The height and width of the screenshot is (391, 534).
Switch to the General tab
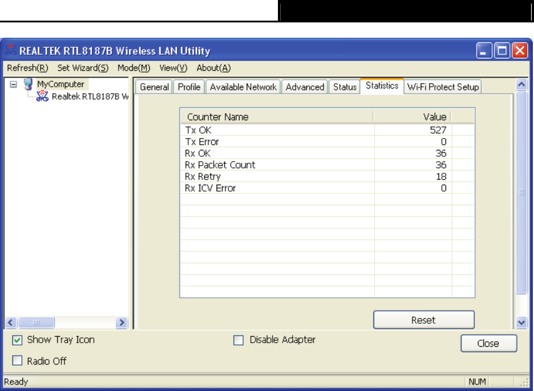tap(154, 87)
